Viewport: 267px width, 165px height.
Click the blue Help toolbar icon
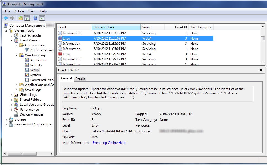point(35,18)
